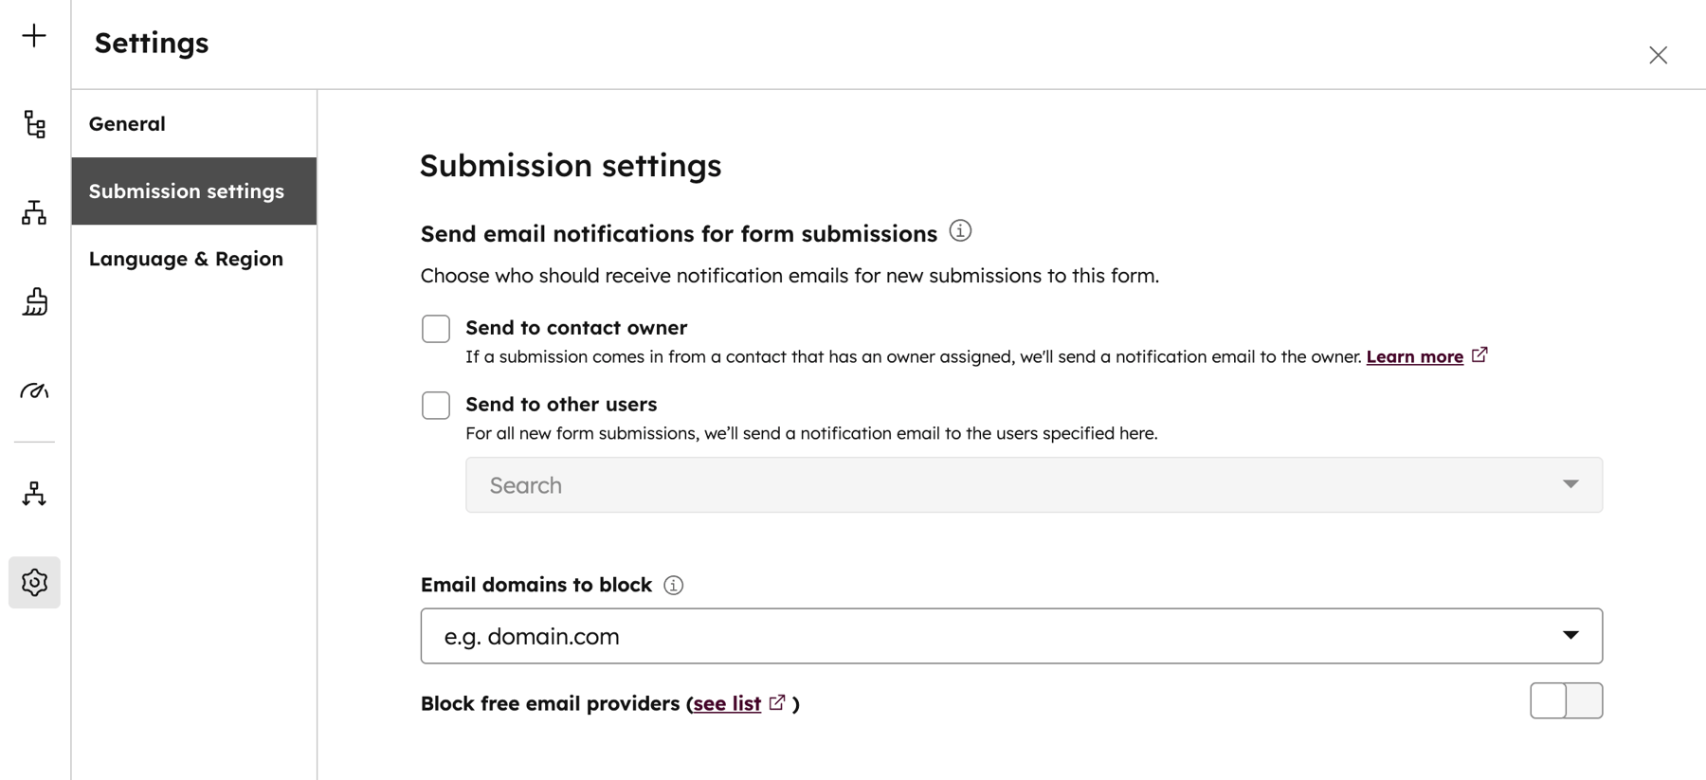
Task: Click inside the domain.com input field
Action: (x=758, y=635)
